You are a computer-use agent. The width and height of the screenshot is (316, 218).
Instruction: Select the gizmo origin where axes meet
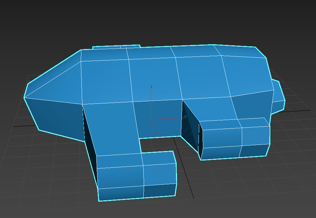tap(151, 119)
